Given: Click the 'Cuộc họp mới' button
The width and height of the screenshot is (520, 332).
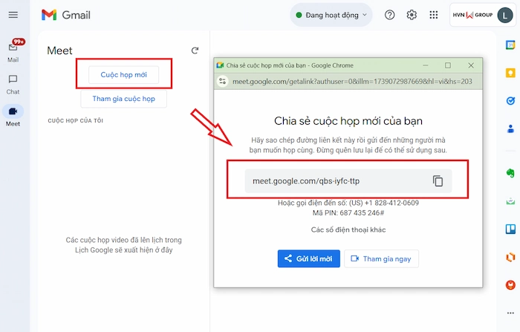Looking at the screenshot, I should pos(123,75).
